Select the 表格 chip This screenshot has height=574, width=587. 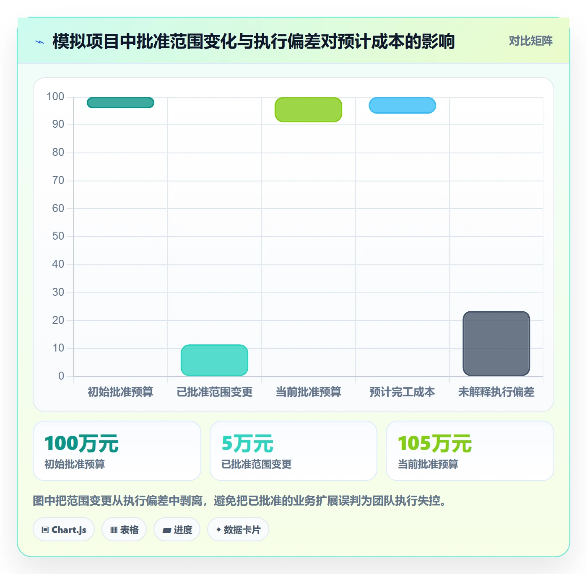pyautogui.click(x=124, y=530)
